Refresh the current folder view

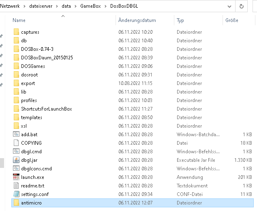click(242, 6)
